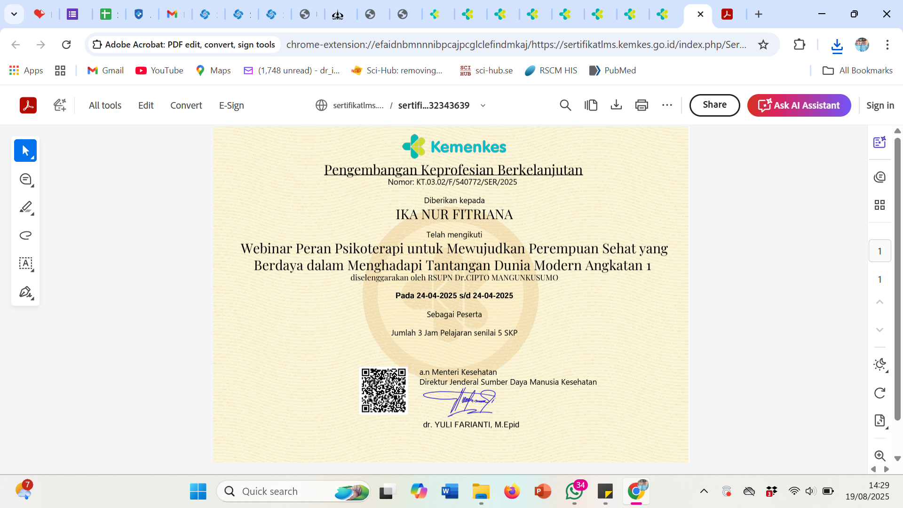Choose the freehand Draw loop tool
Viewport: 903px width, 508px height.
click(x=25, y=235)
